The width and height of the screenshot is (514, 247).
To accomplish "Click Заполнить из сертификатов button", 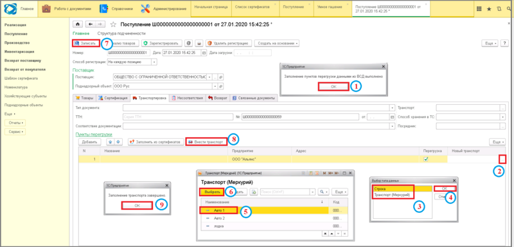I will tap(155, 142).
